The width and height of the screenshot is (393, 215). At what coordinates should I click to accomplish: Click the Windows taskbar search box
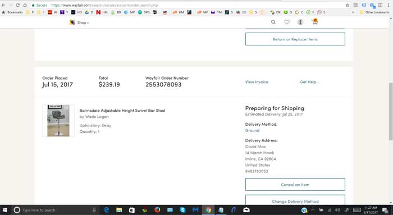[x=54, y=210]
